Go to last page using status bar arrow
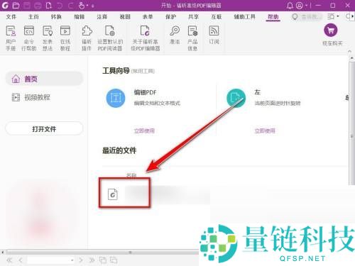Screen dimensions: 355x266 pyautogui.click(x=92, y=260)
